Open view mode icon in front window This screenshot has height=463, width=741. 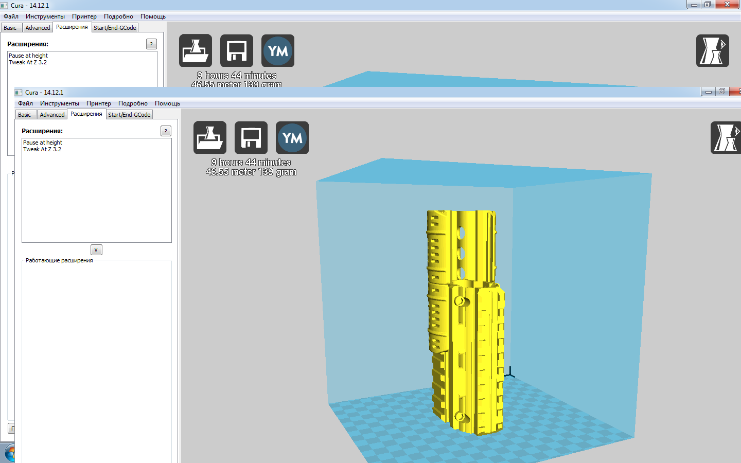pos(726,137)
